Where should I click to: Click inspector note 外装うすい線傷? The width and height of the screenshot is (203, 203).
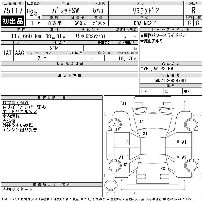point(18,125)
